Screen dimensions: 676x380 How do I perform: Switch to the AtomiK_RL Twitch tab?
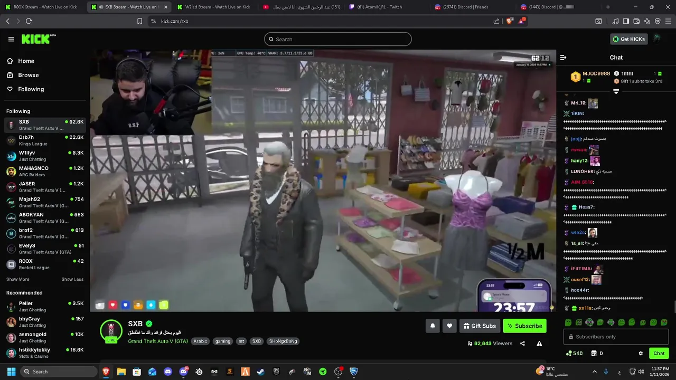click(386, 7)
